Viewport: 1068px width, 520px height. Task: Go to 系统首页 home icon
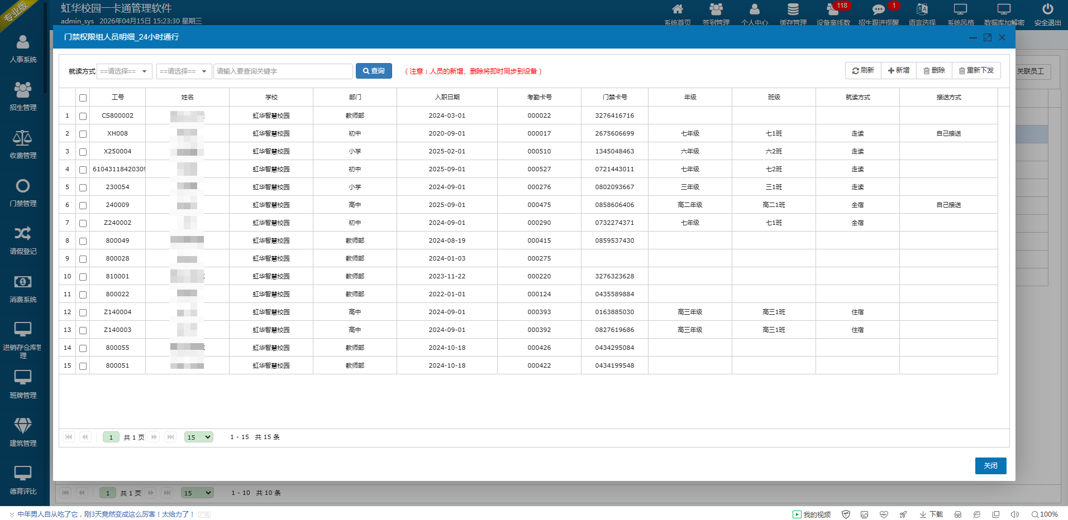pos(678,9)
